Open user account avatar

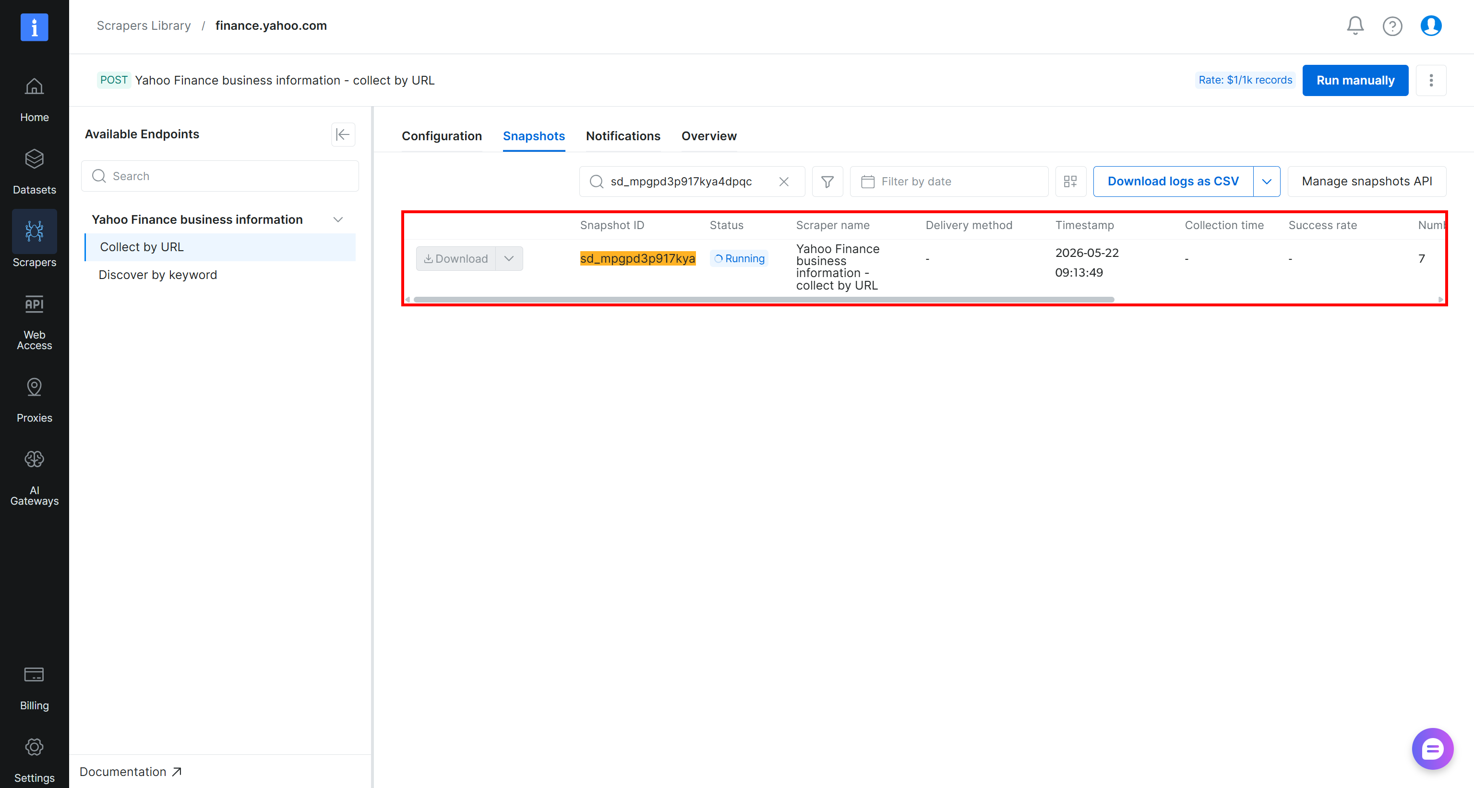[x=1430, y=26]
